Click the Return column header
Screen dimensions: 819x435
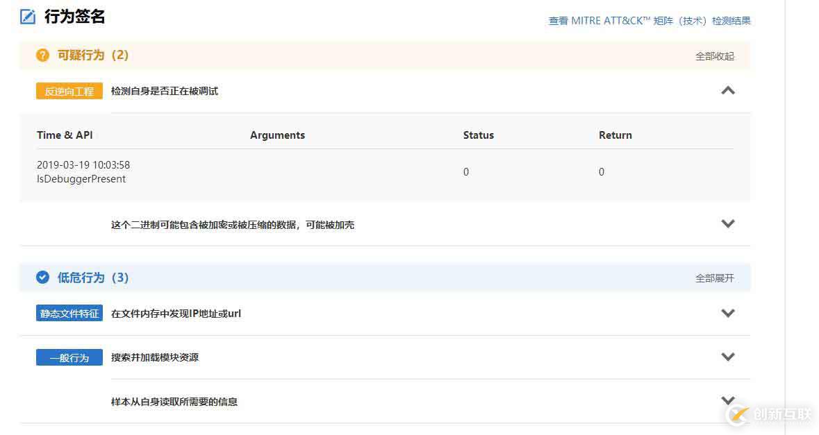(x=615, y=135)
